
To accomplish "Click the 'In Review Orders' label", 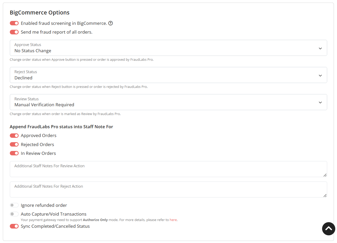I will tap(38, 153).
